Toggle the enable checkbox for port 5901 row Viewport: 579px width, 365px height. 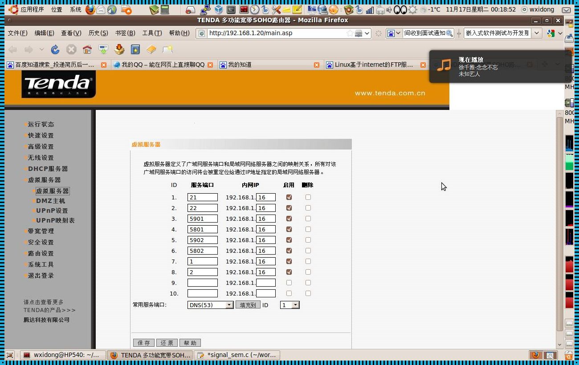(289, 219)
